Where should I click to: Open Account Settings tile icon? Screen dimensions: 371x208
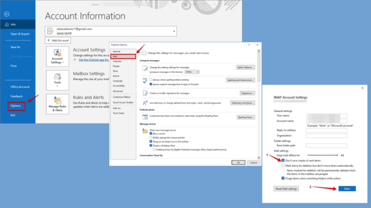pos(57,53)
